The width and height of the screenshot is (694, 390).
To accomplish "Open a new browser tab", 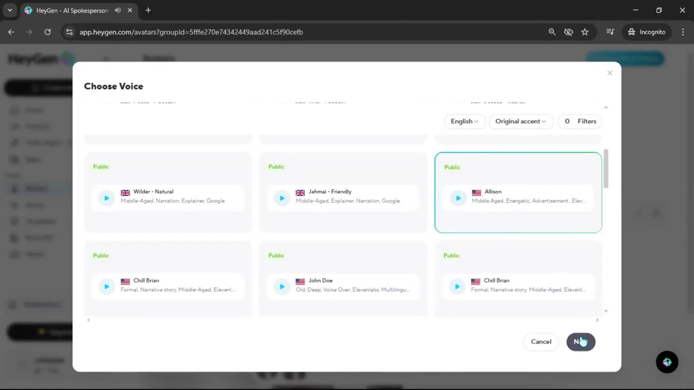I will pos(148,10).
